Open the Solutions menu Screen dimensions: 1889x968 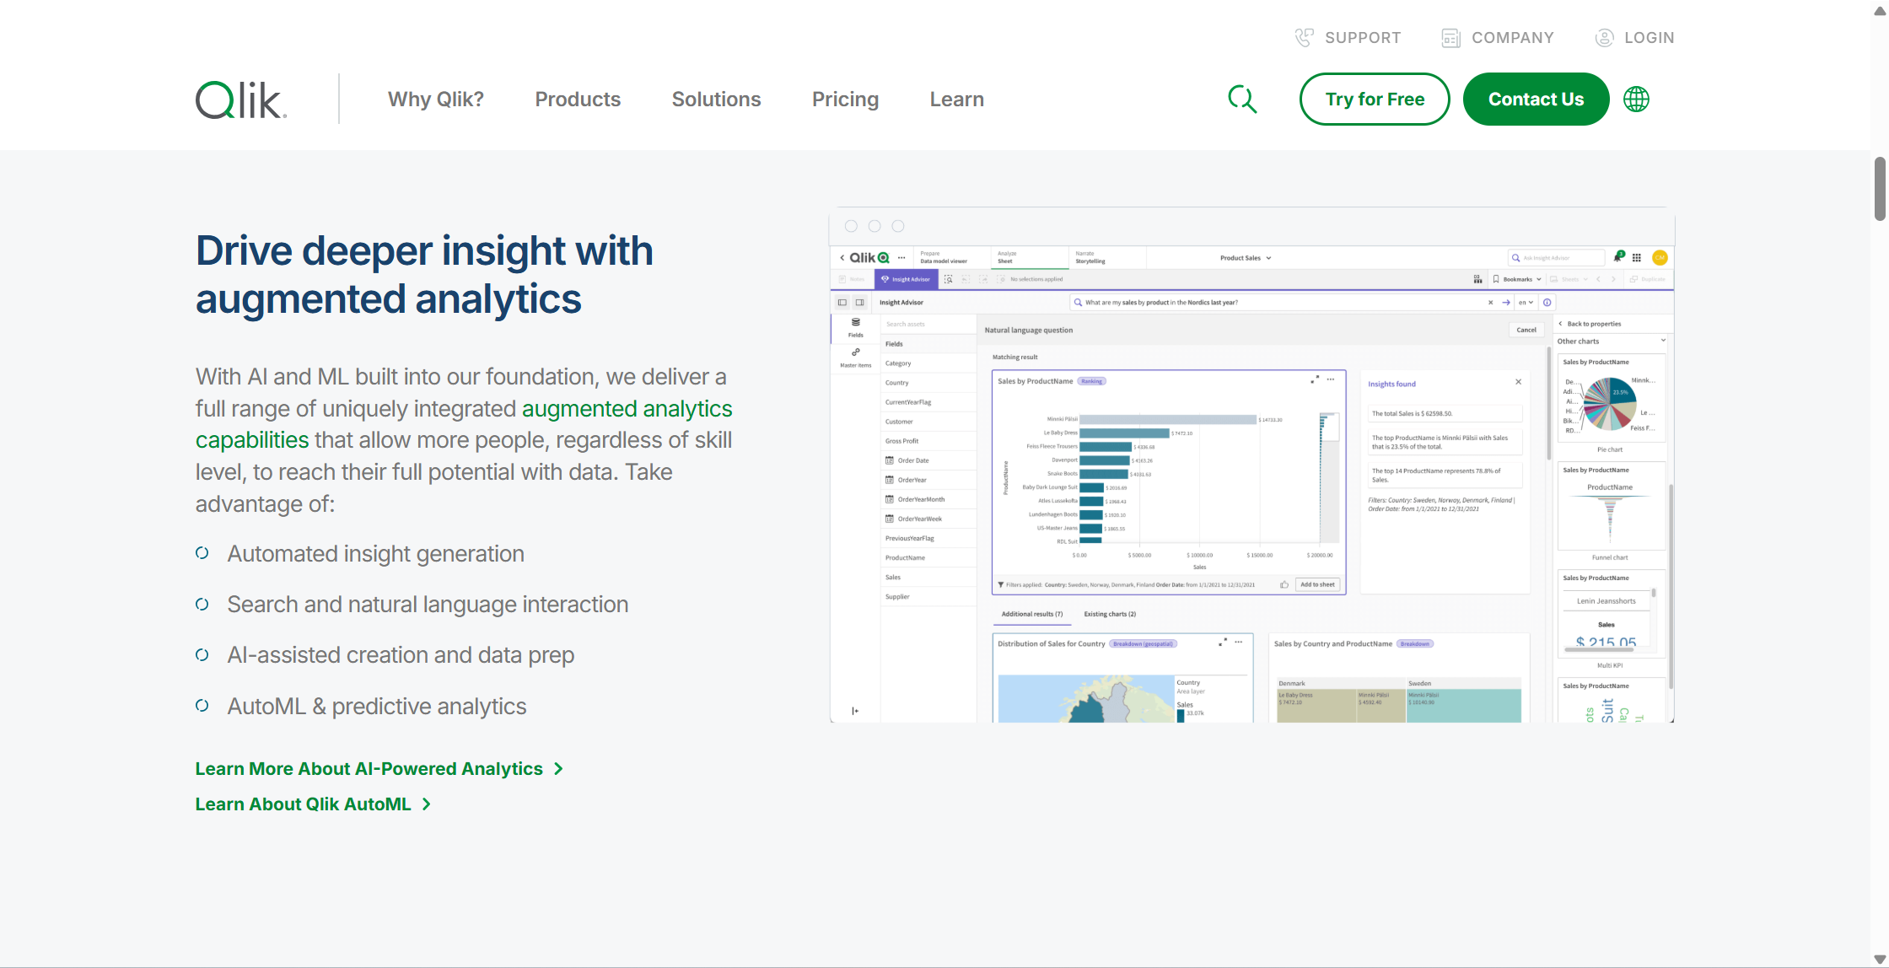716,99
